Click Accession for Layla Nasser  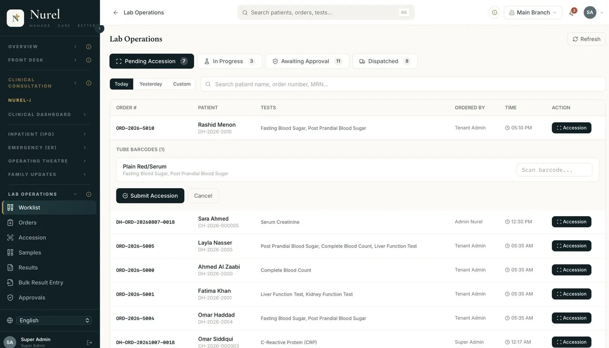[x=572, y=246]
